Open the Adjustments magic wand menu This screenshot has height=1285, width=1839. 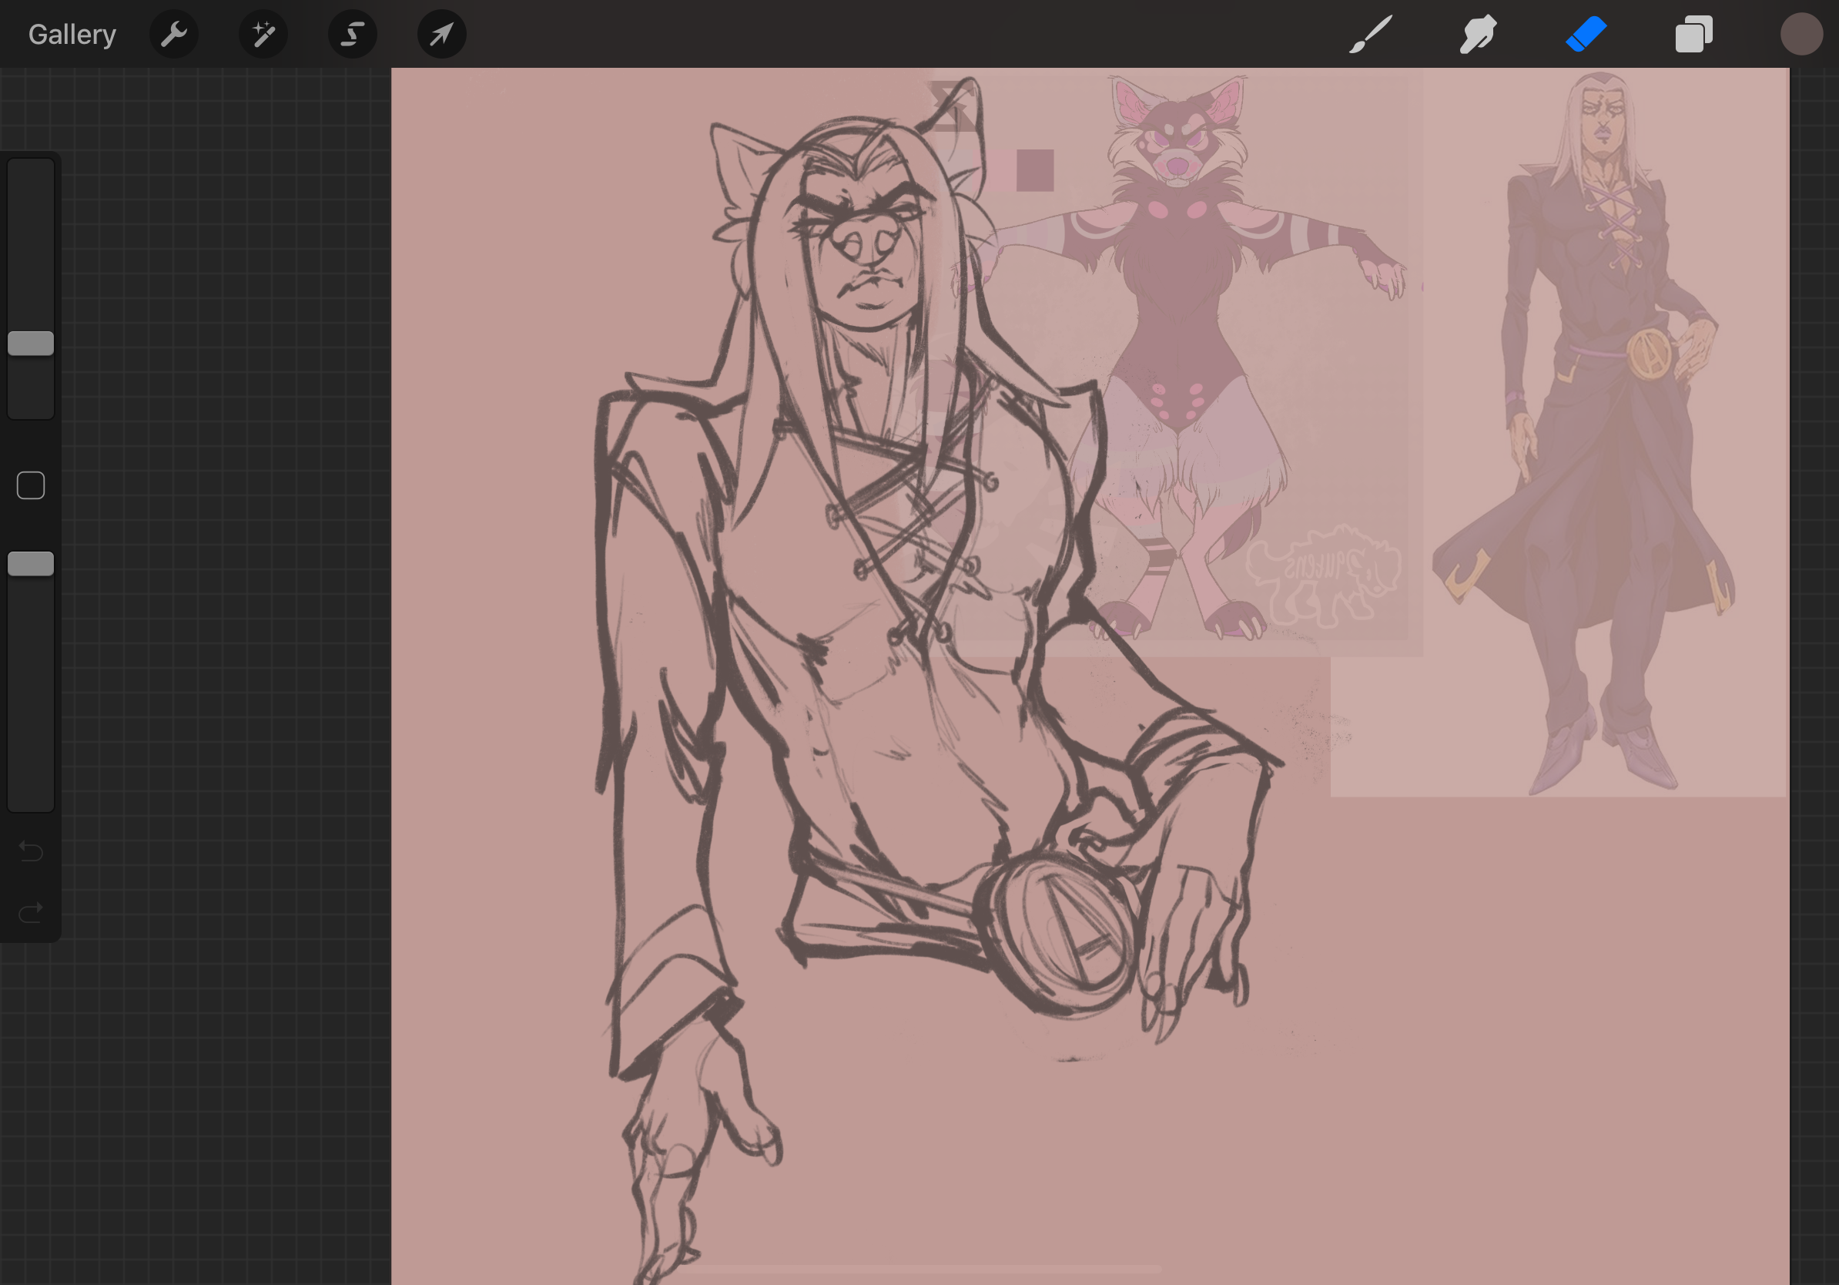[263, 35]
